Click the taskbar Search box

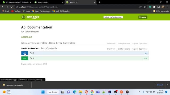pos(53,92)
